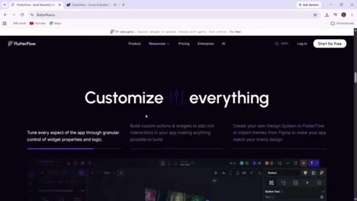Open the Chrome three-dot menu

[352, 15]
